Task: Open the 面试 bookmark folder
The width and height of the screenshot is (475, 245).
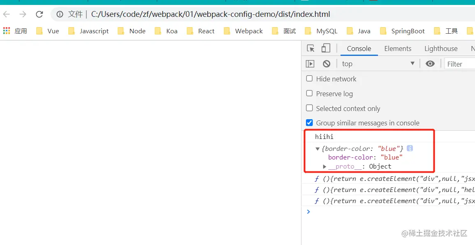Action: click(284, 31)
